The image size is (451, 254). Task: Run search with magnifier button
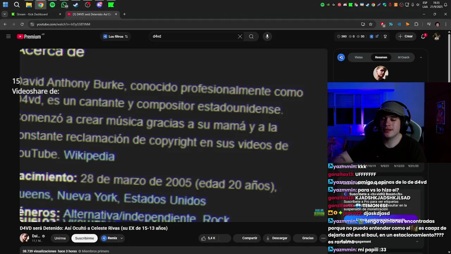pyautogui.click(x=251, y=36)
